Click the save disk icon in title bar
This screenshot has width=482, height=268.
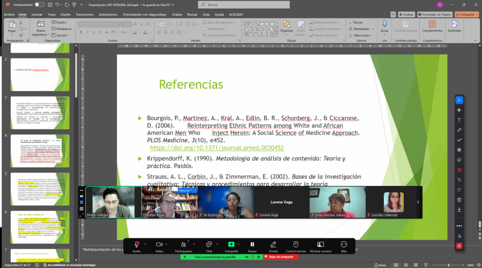[50, 5]
